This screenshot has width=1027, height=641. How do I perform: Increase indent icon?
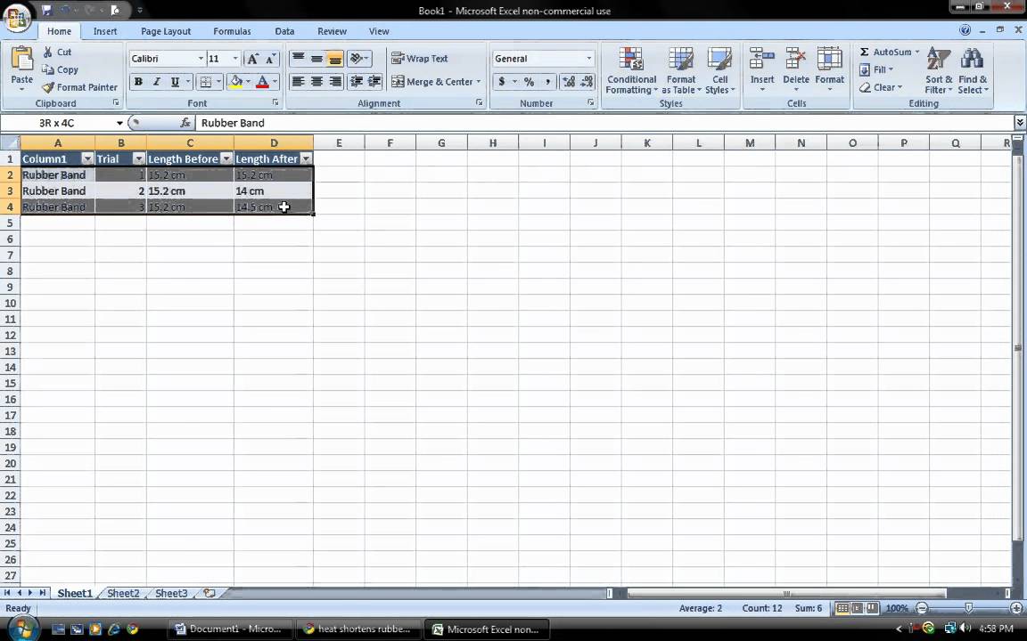[374, 81]
